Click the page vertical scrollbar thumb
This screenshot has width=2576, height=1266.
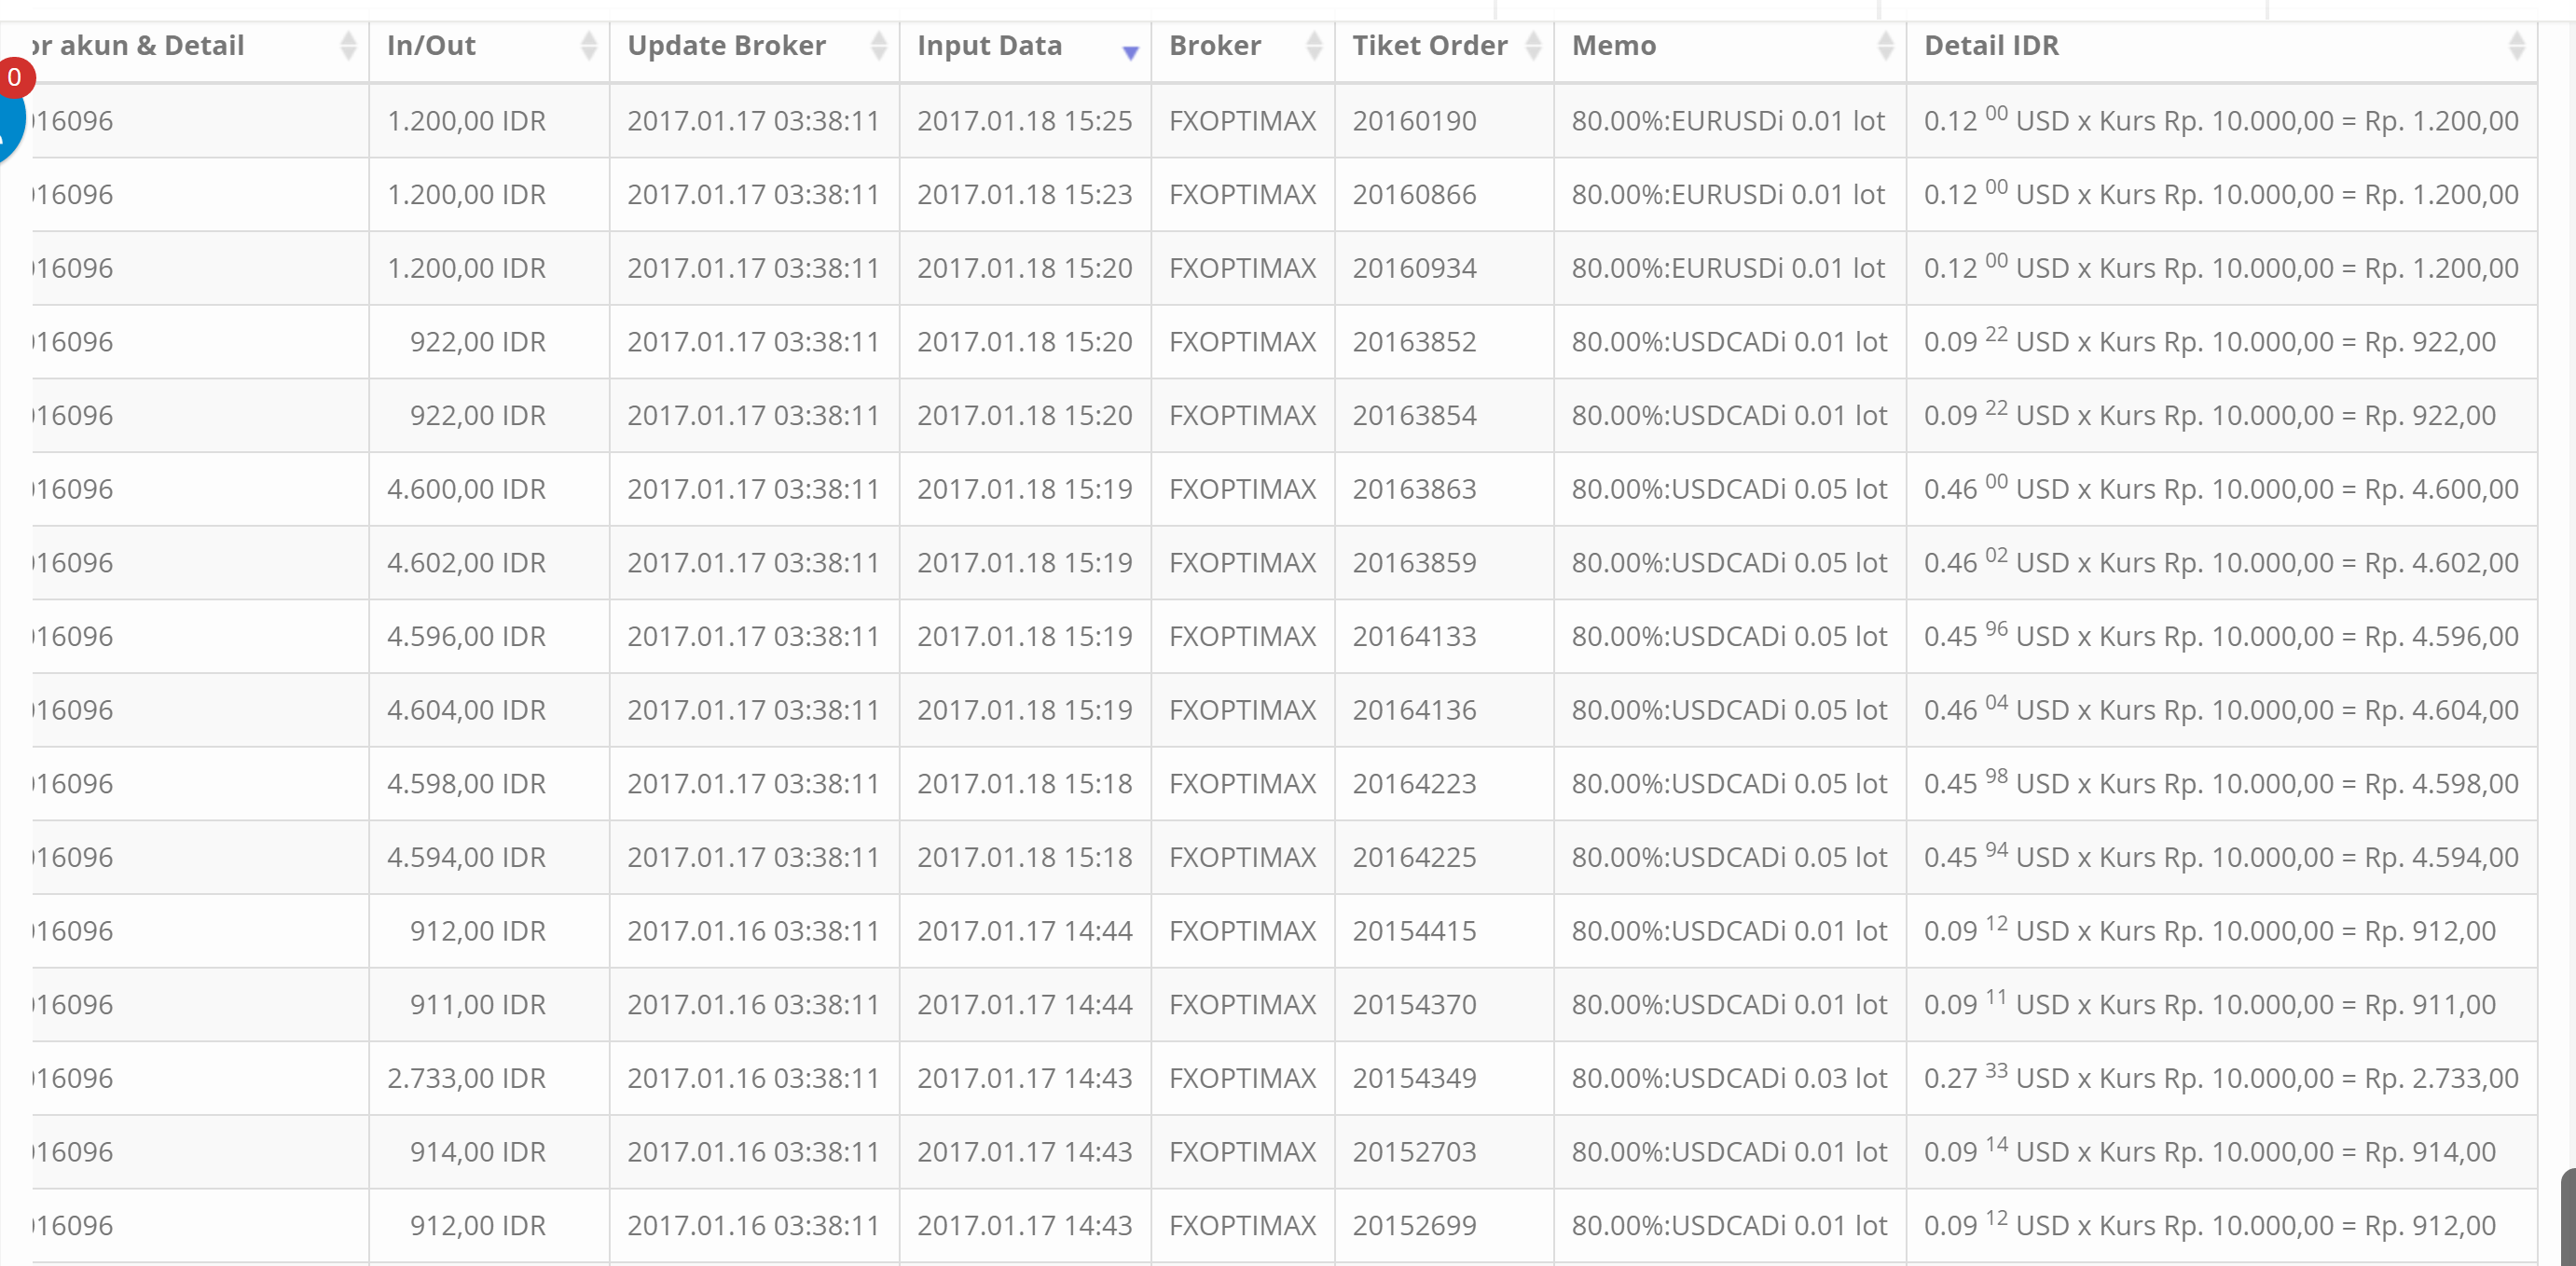[2568, 1216]
